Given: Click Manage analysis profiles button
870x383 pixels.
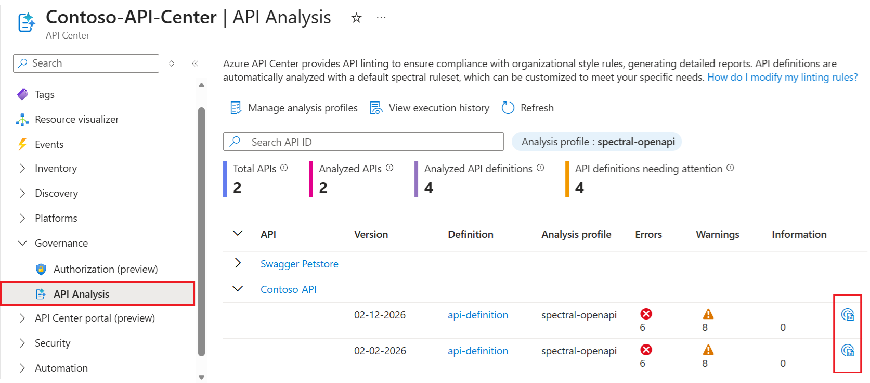Looking at the screenshot, I should tap(294, 108).
